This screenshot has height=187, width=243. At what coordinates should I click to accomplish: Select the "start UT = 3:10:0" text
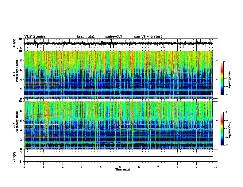[x=148, y=37]
